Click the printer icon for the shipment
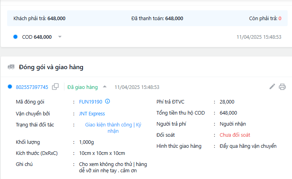Screen dimensions: 292x179 (282, 87)
